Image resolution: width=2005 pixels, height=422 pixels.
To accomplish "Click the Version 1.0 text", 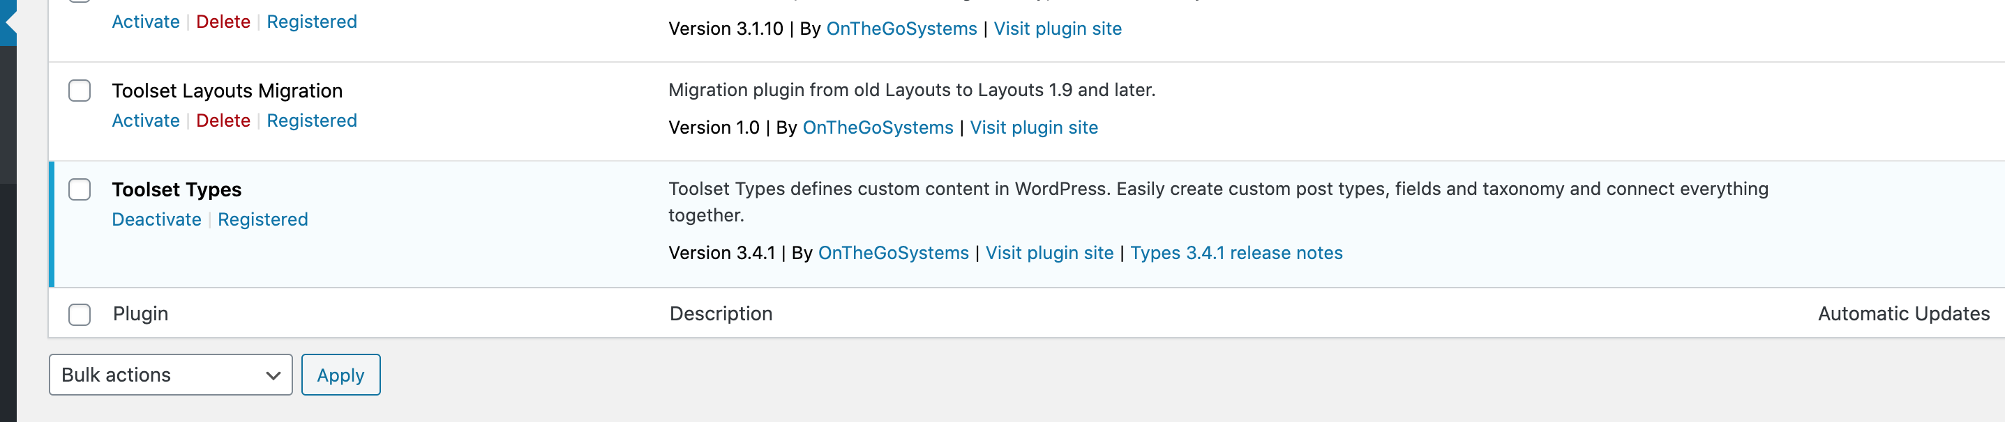I will [x=714, y=127].
